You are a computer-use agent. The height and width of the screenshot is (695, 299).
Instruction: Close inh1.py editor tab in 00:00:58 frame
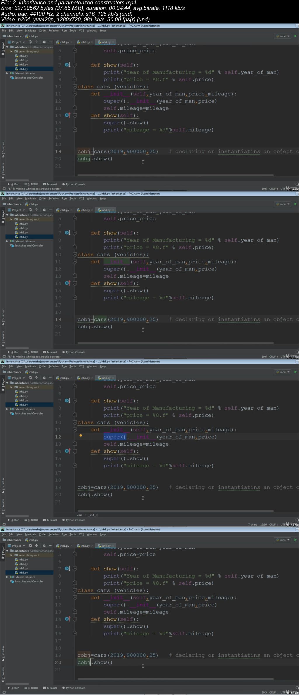(72, 42)
